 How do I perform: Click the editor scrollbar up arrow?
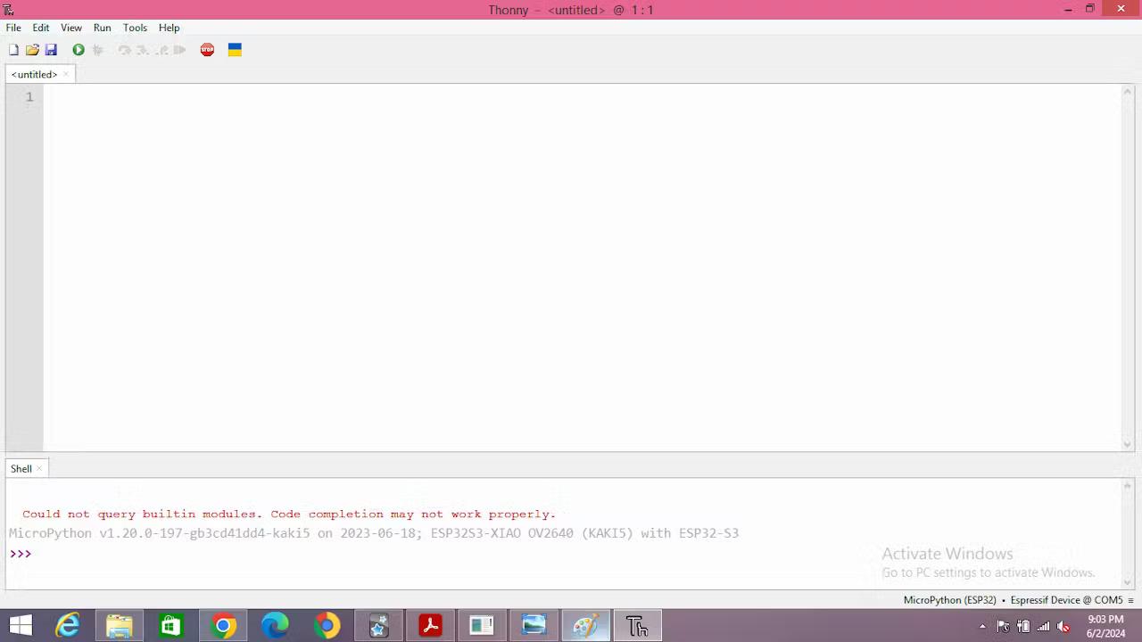(x=1127, y=91)
